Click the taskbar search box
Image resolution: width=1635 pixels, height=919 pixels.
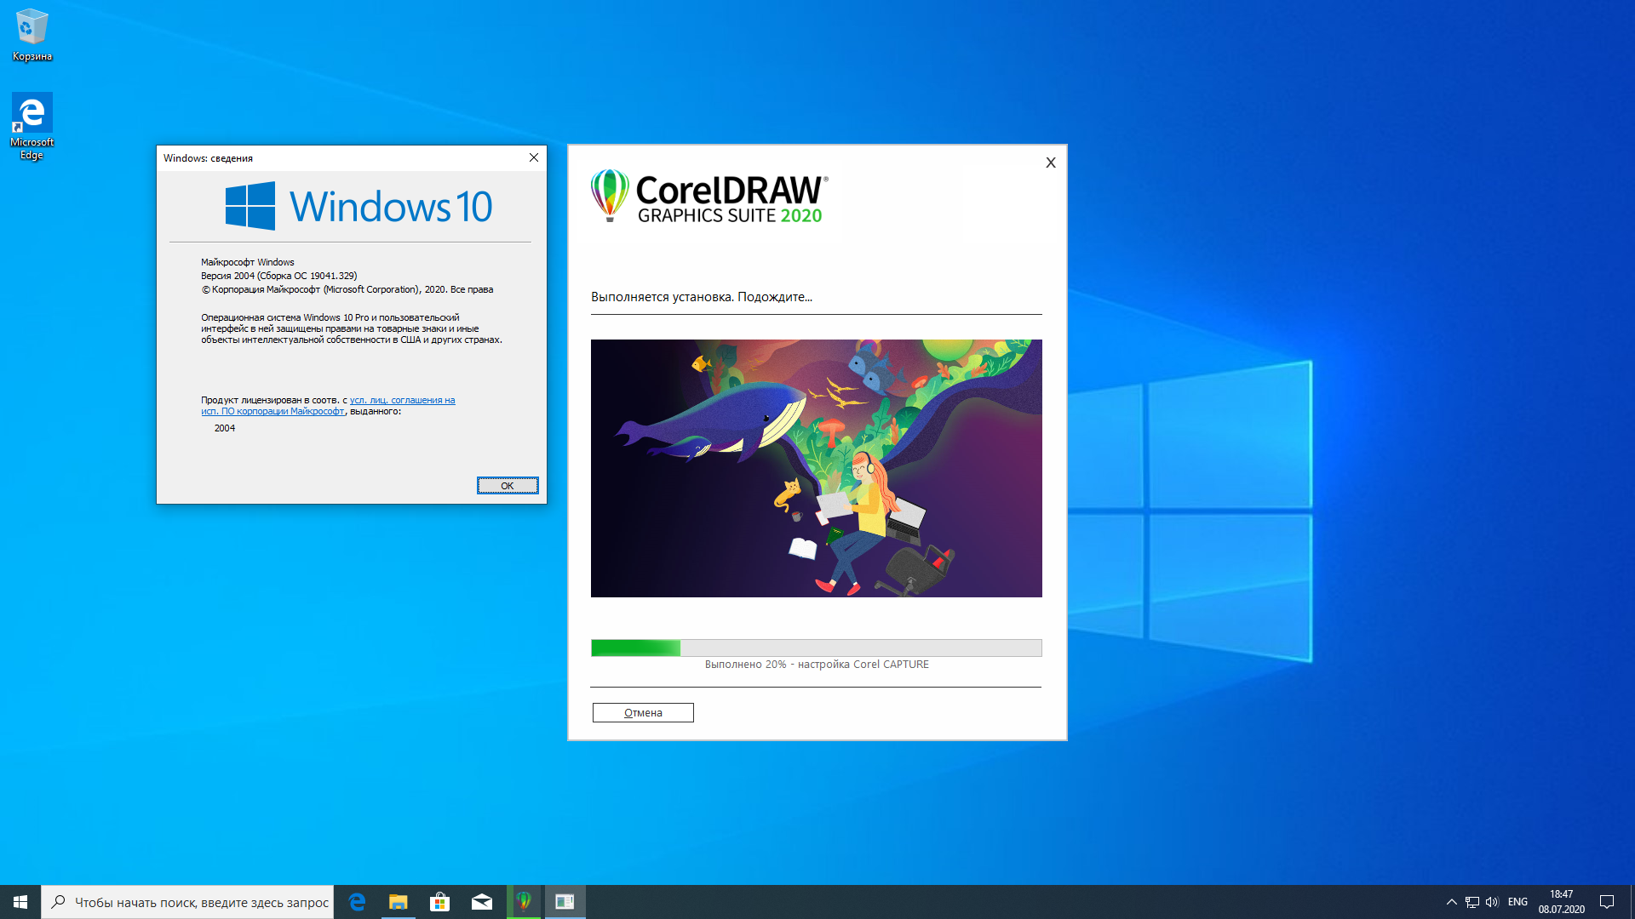(x=187, y=902)
